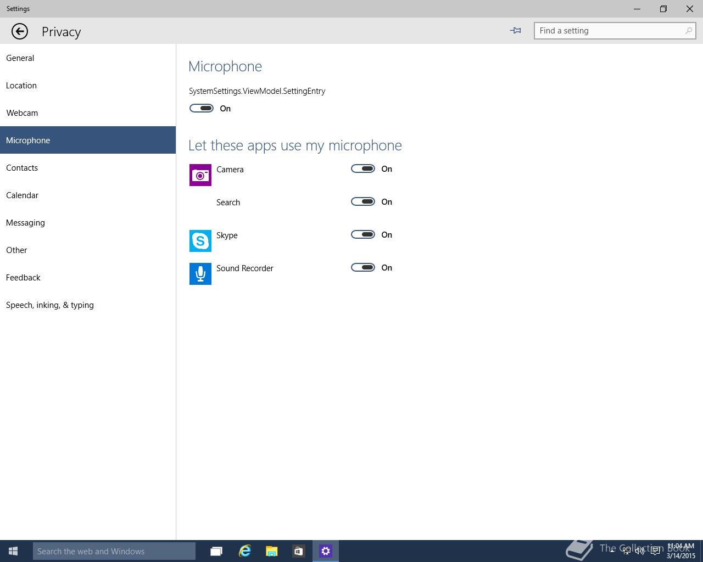Click the Settings gear taskbar icon
Image resolution: width=703 pixels, height=562 pixels.
click(326, 551)
